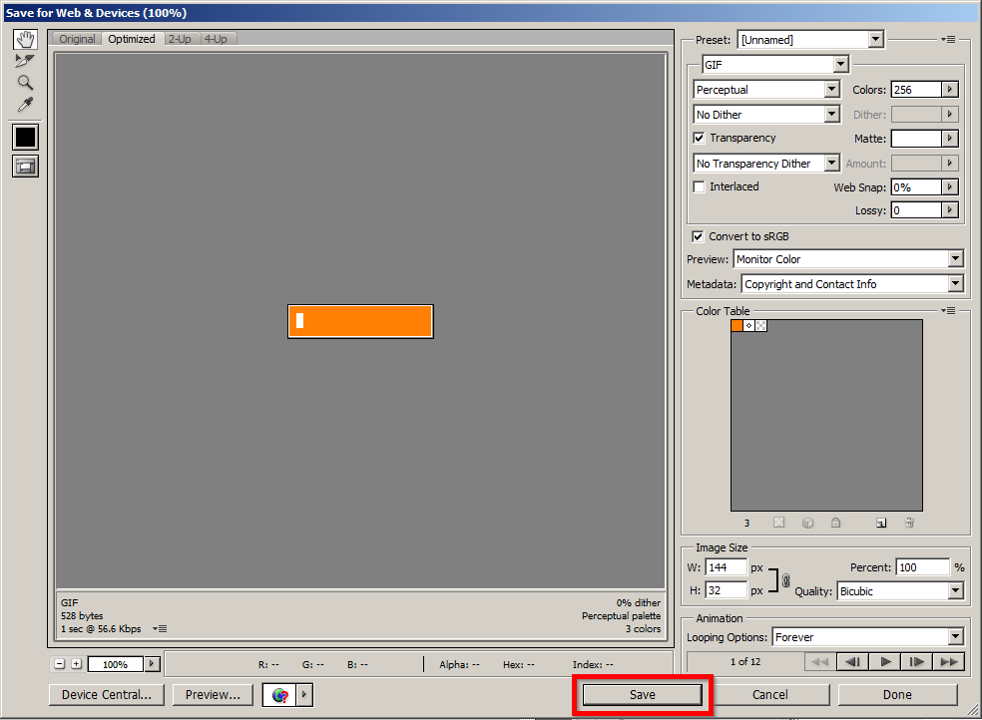Image resolution: width=982 pixels, height=720 pixels.
Task: Expand the Matte color arrow
Action: tap(950, 139)
